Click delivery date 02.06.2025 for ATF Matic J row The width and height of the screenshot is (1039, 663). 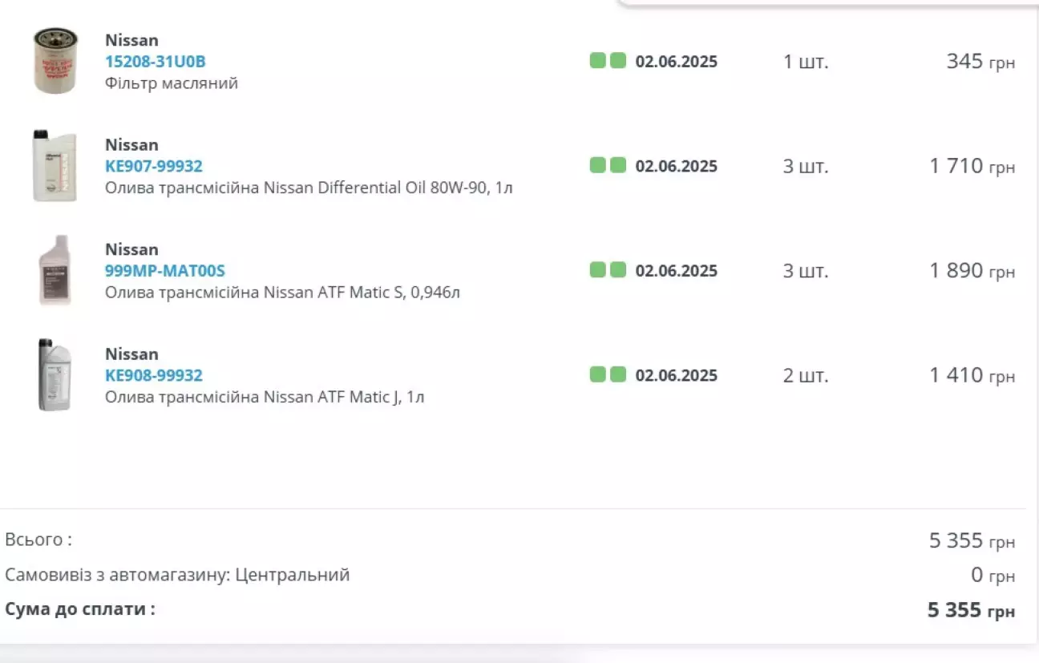coord(677,375)
